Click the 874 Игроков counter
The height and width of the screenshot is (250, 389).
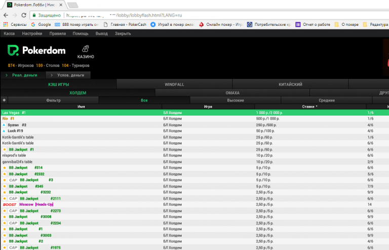21,65
